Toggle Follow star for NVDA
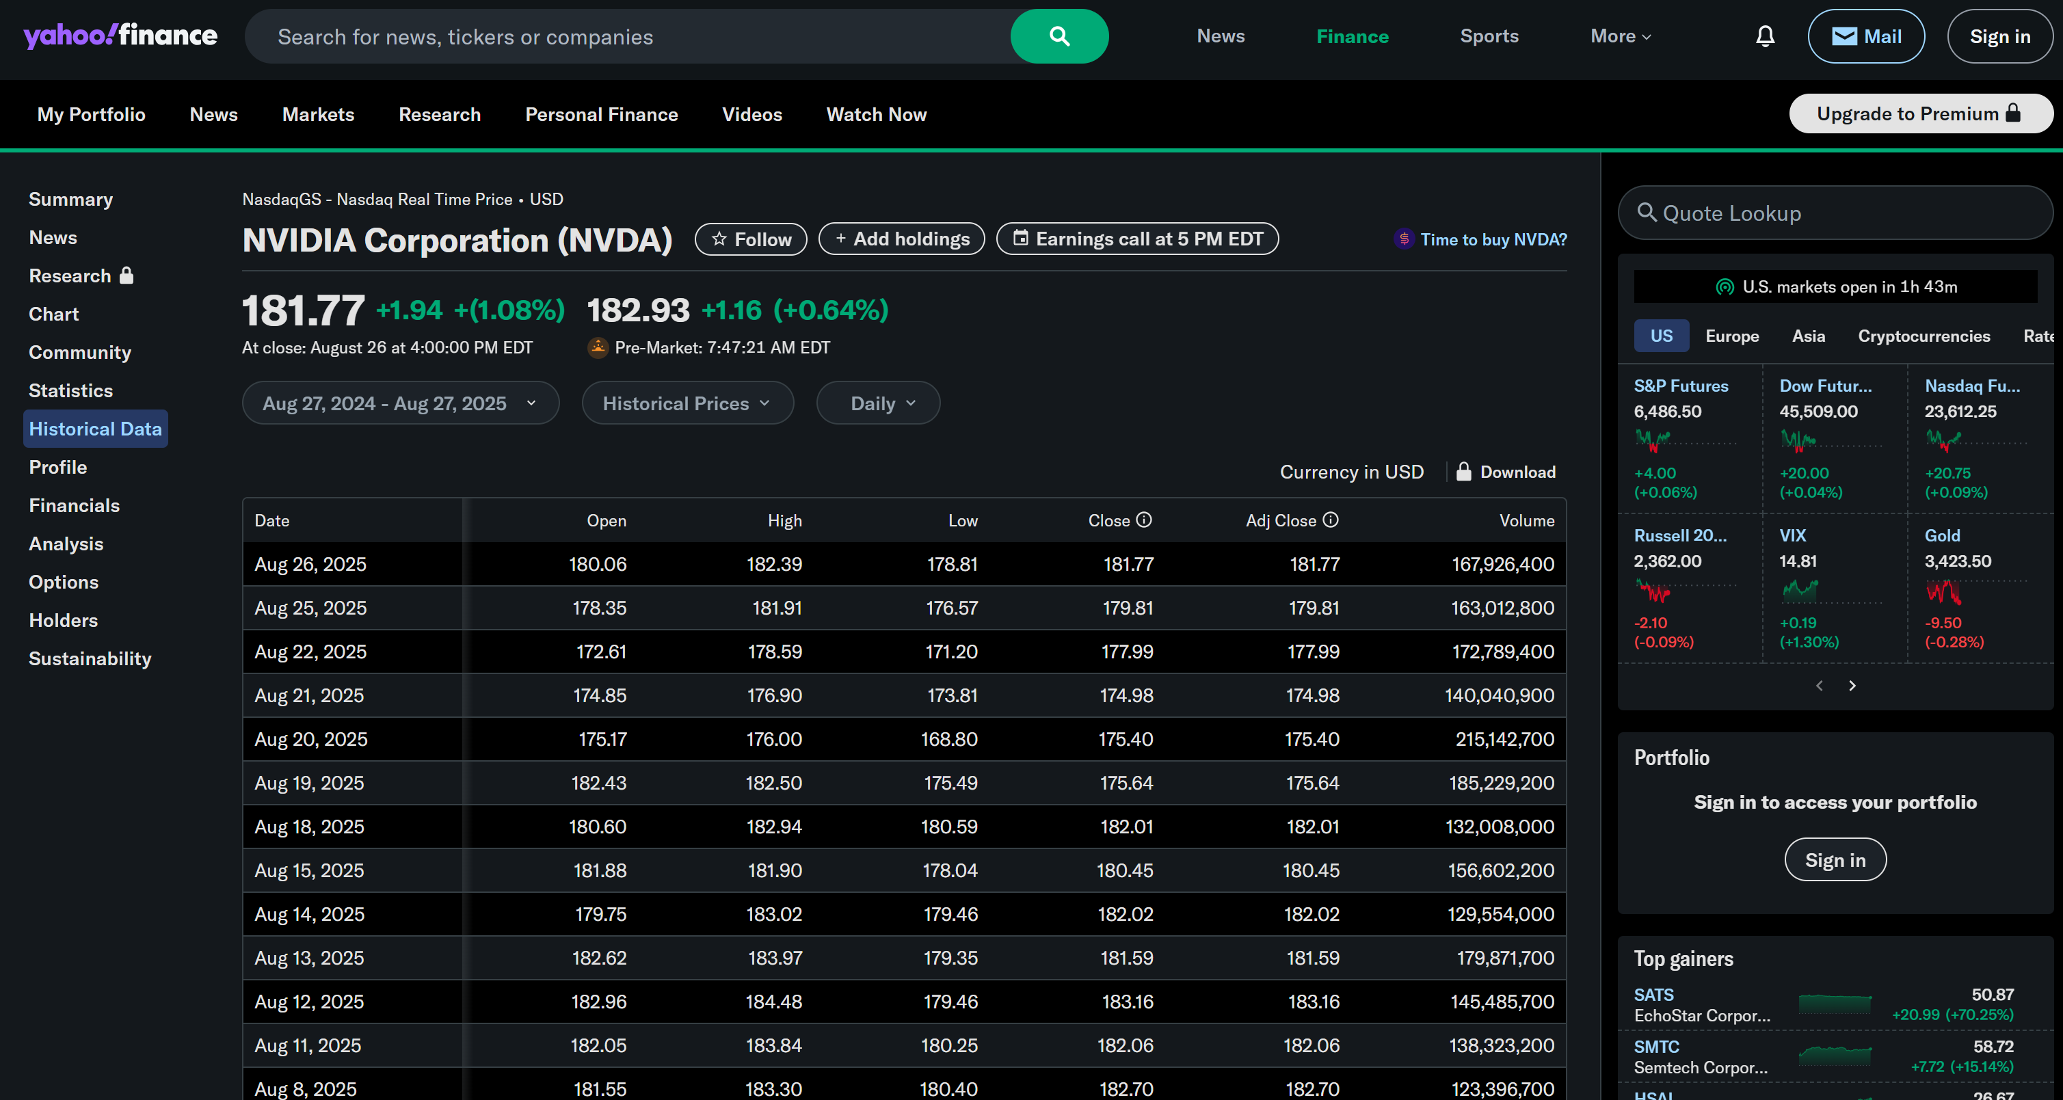 coord(750,239)
